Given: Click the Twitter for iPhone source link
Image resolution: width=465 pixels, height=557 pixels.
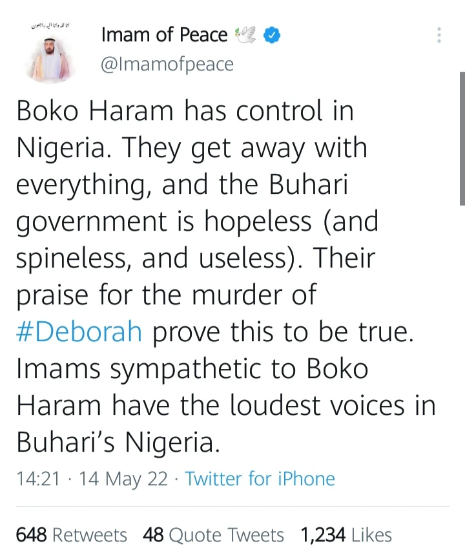Looking at the screenshot, I should (260, 479).
